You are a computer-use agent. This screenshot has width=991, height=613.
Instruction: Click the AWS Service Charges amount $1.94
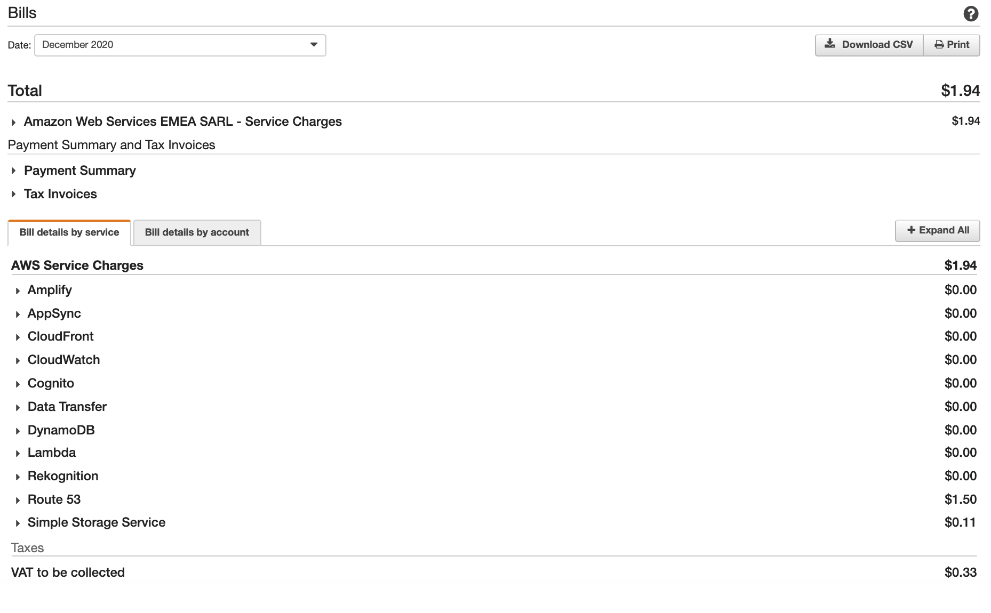(x=960, y=265)
